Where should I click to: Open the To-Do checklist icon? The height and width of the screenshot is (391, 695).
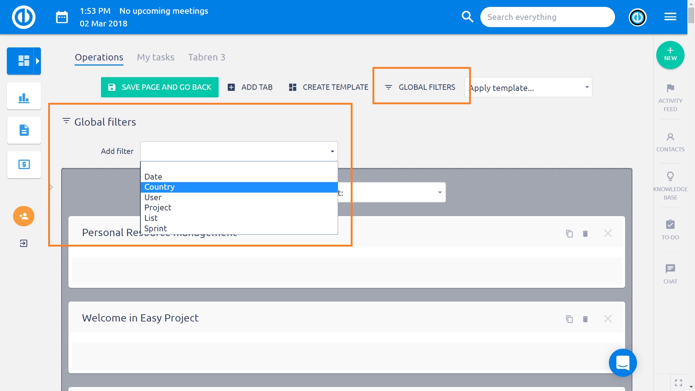(670, 224)
